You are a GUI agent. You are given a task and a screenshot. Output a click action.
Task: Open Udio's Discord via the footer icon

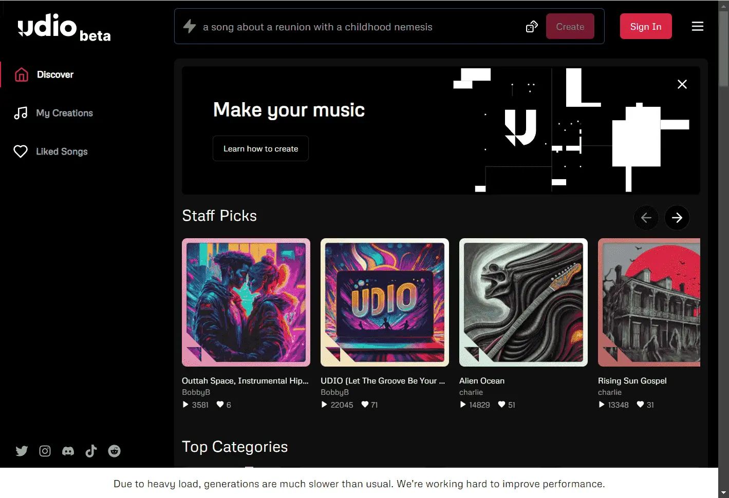point(68,451)
